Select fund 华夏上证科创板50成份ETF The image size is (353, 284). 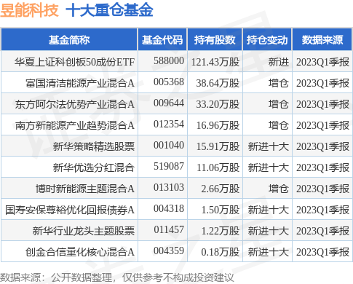(74, 62)
